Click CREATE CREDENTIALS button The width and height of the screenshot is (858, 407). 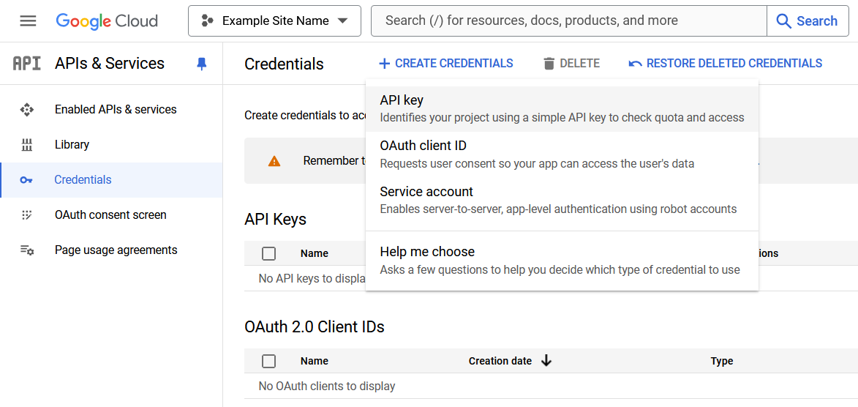[x=446, y=64]
